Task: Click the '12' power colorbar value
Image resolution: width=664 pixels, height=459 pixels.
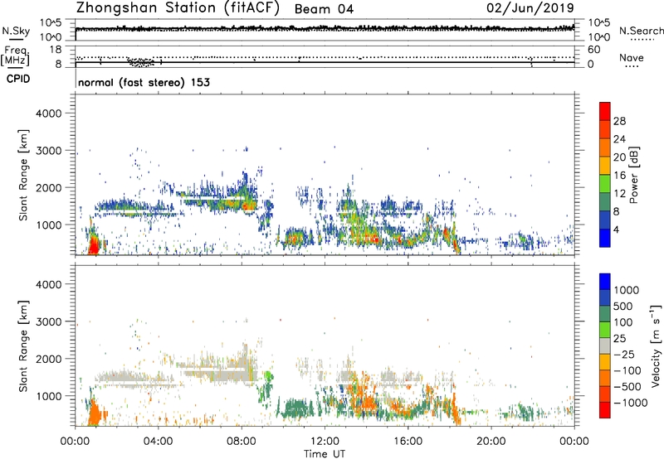Action: [x=619, y=194]
